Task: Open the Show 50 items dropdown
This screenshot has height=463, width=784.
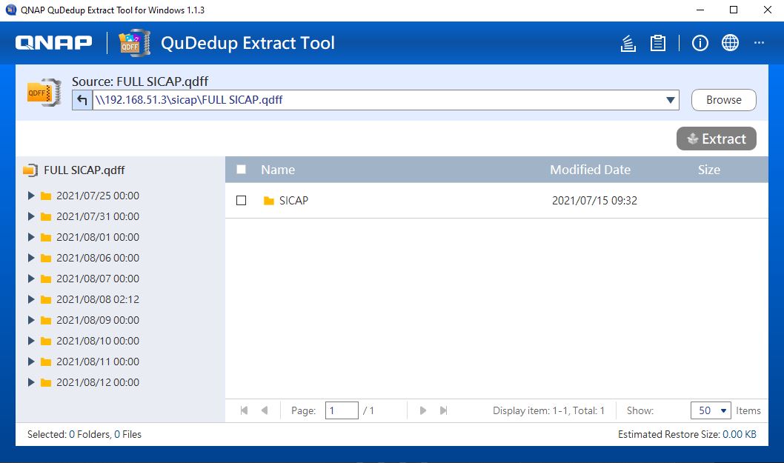Action: (711, 410)
